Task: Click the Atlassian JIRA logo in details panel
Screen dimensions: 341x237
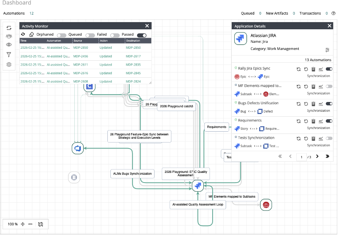Action: pyautogui.click(x=241, y=39)
